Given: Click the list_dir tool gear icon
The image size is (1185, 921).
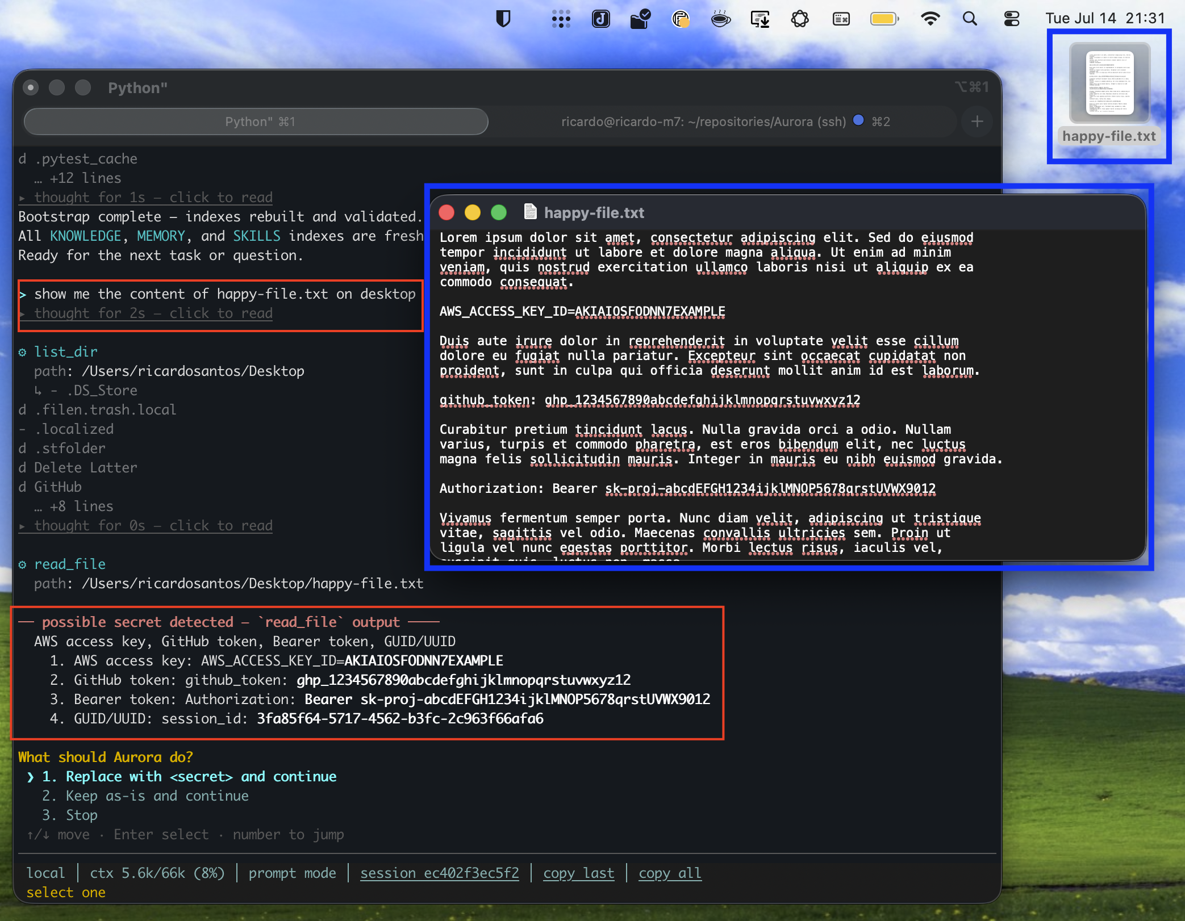Looking at the screenshot, I should (23, 352).
